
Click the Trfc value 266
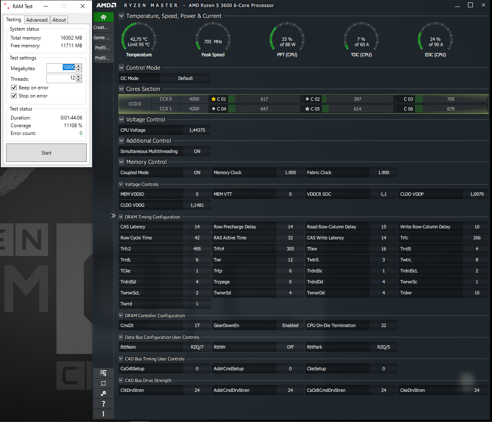pyautogui.click(x=477, y=238)
